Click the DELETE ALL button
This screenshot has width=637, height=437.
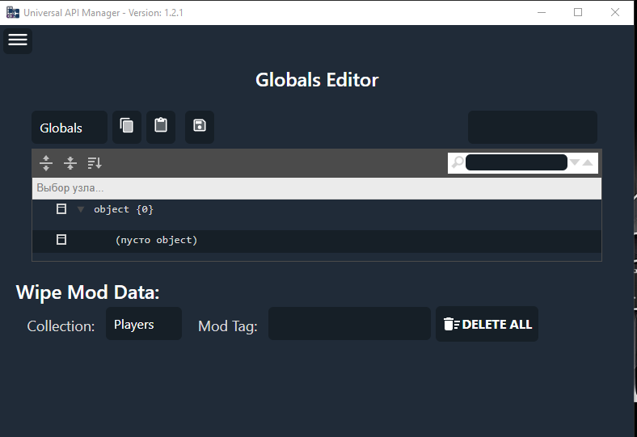[x=487, y=324]
